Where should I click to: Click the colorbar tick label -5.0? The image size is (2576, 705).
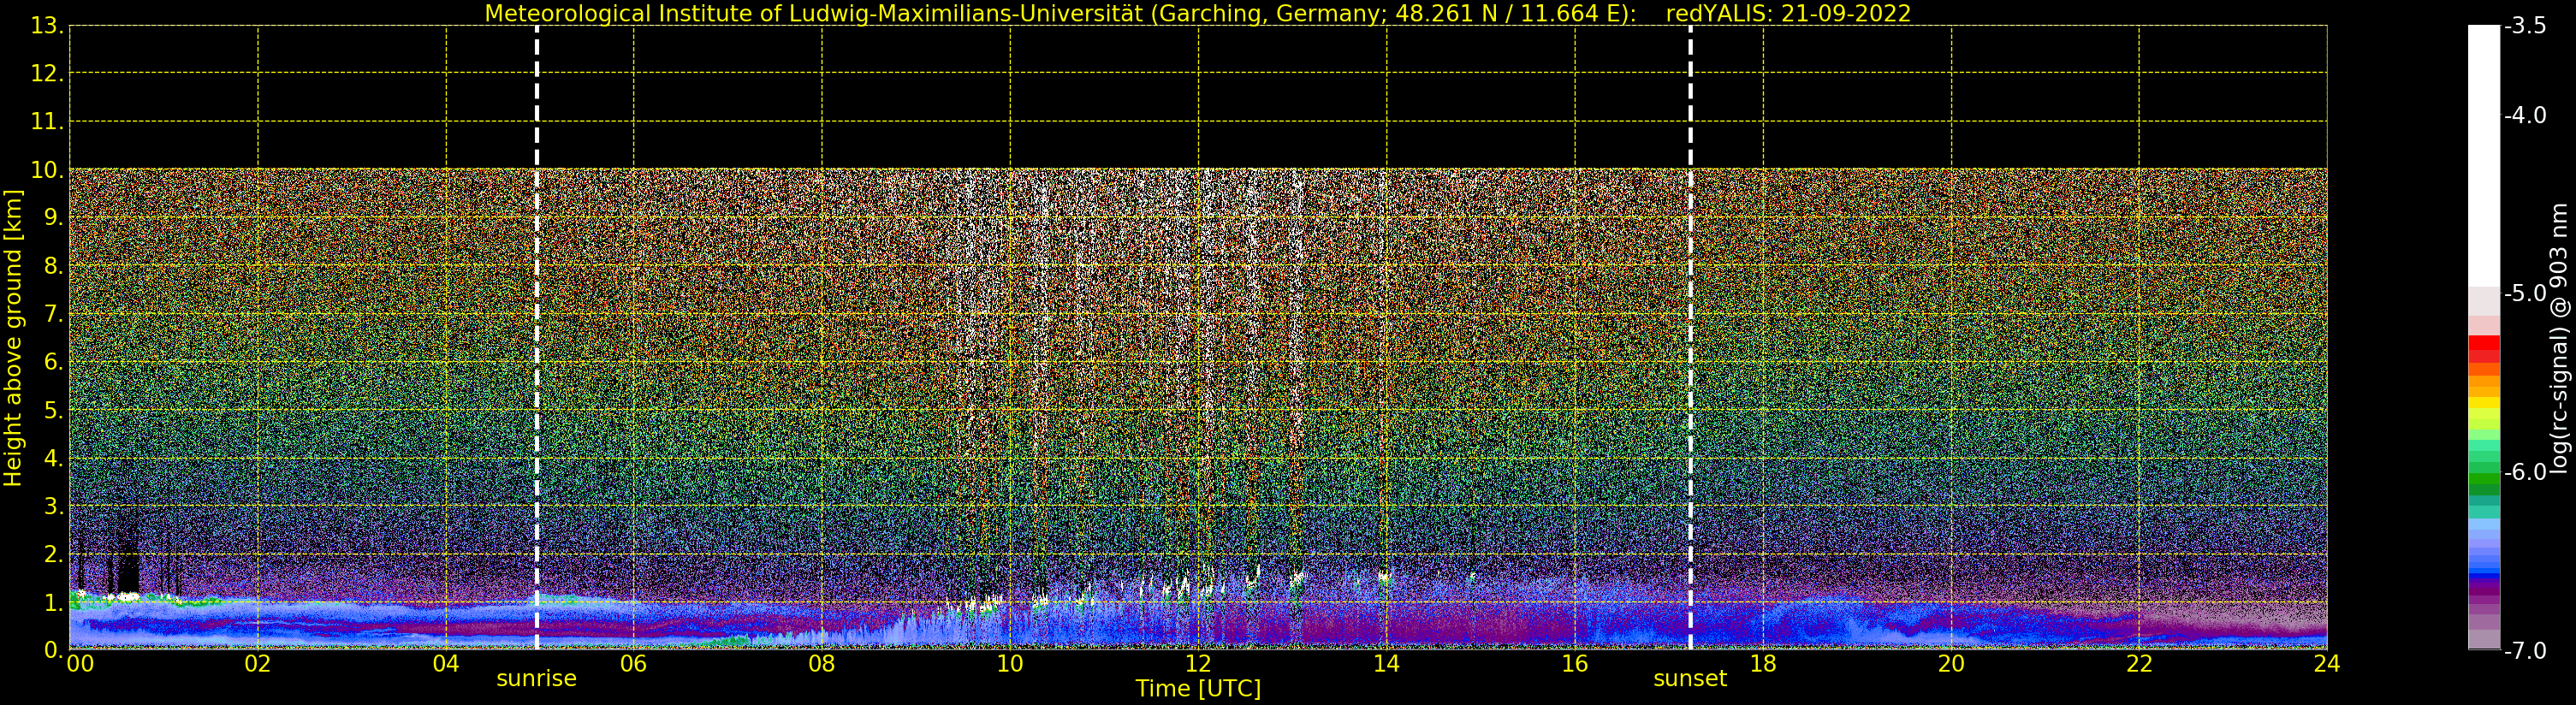pyautogui.click(x=2525, y=293)
